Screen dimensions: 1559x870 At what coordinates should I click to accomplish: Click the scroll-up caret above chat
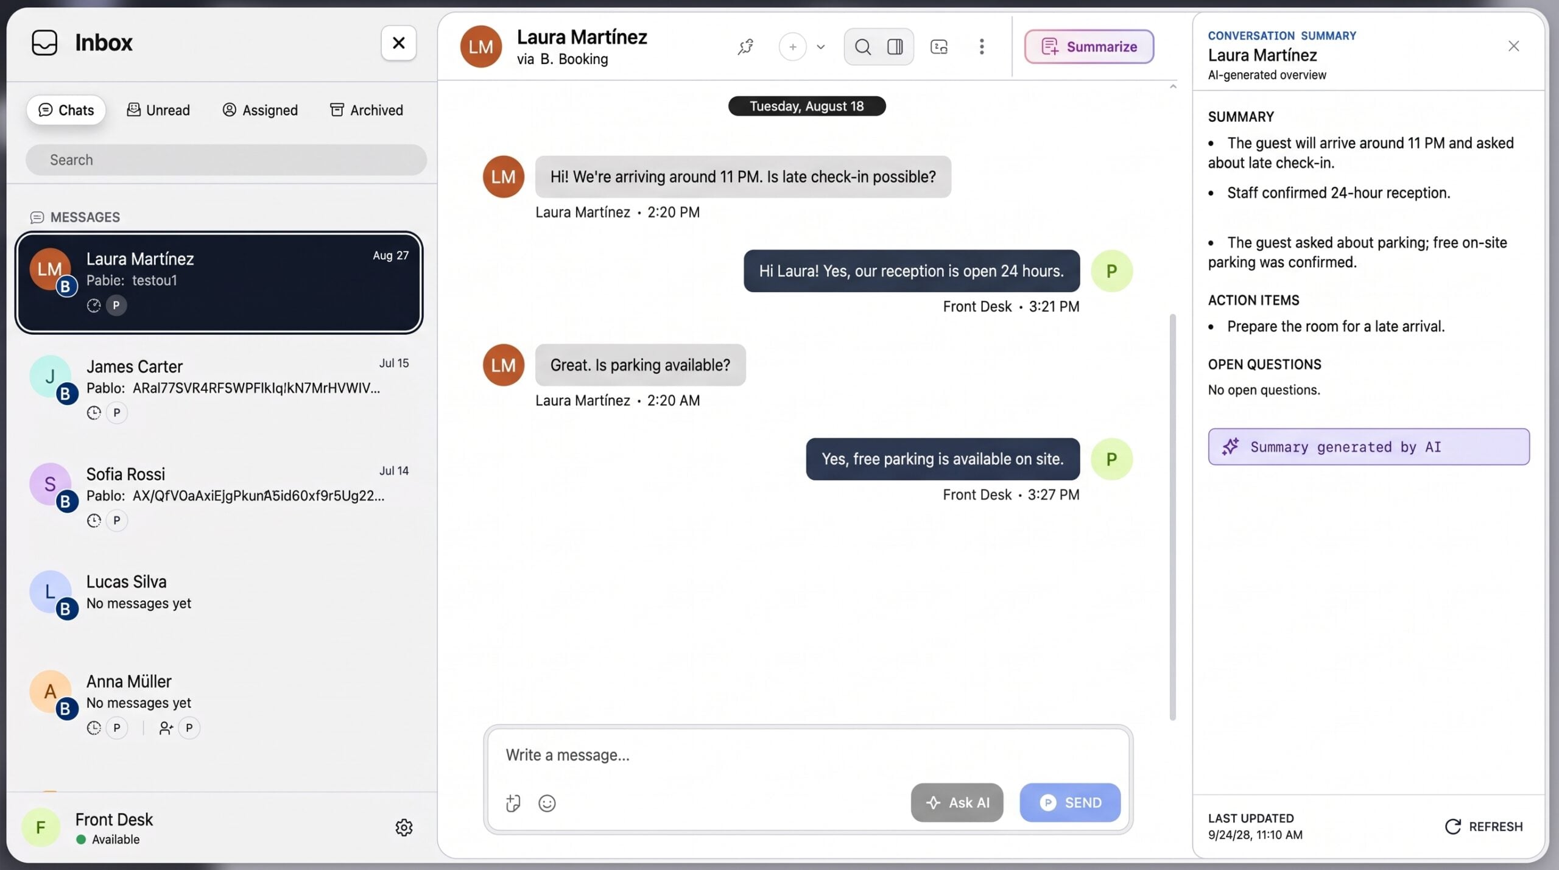coord(1172,87)
